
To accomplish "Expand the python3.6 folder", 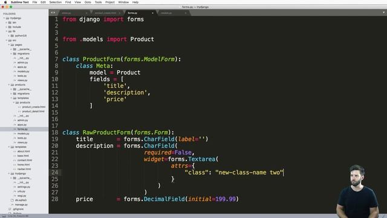I will [9, 36].
